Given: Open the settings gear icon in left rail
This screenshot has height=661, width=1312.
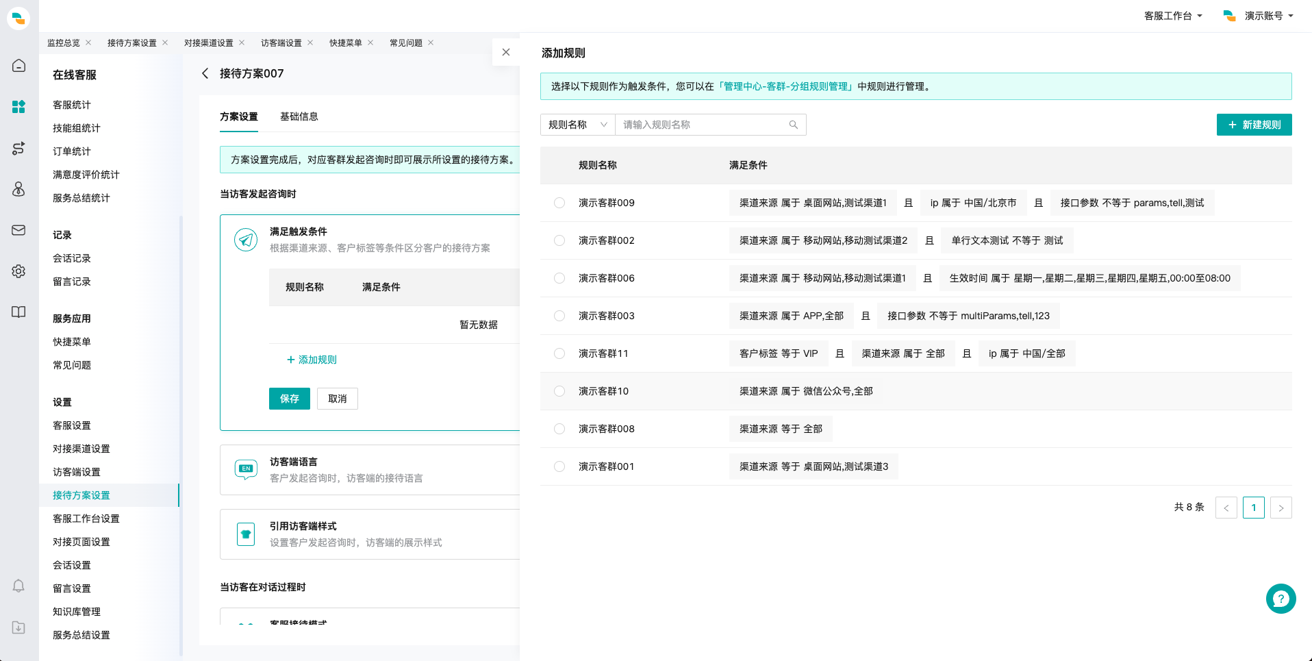Looking at the screenshot, I should point(18,271).
